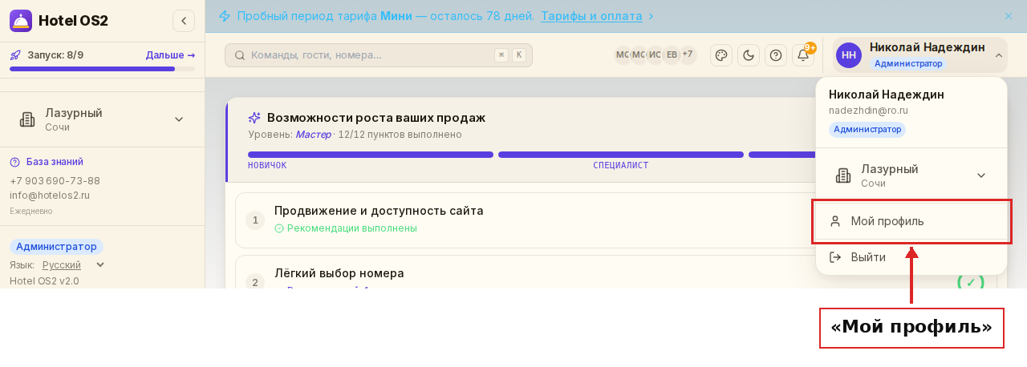This screenshot has width=1027, height=367.
Task: Click the ЕВ user avatar
Action: [672, 55]
